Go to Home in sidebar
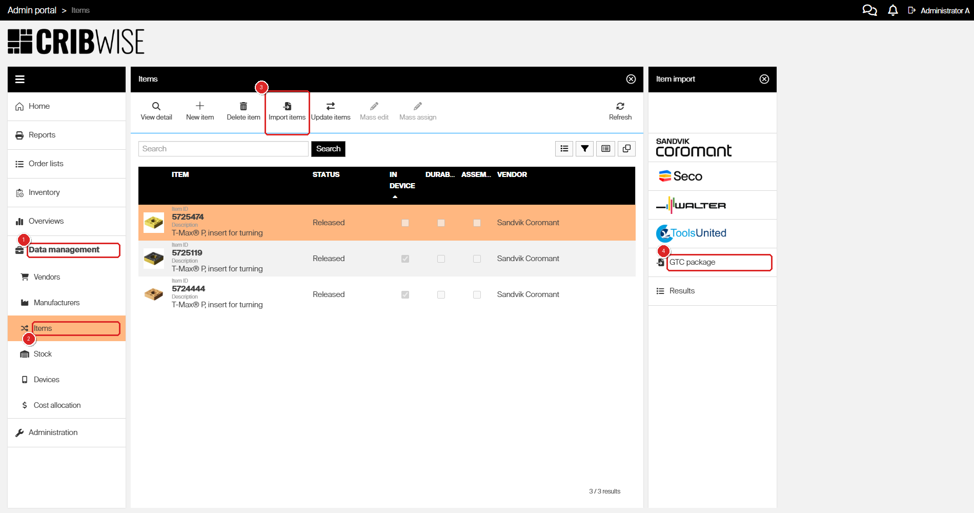The width and height of the screenshot is (974, 513). [x=67, y=106]
